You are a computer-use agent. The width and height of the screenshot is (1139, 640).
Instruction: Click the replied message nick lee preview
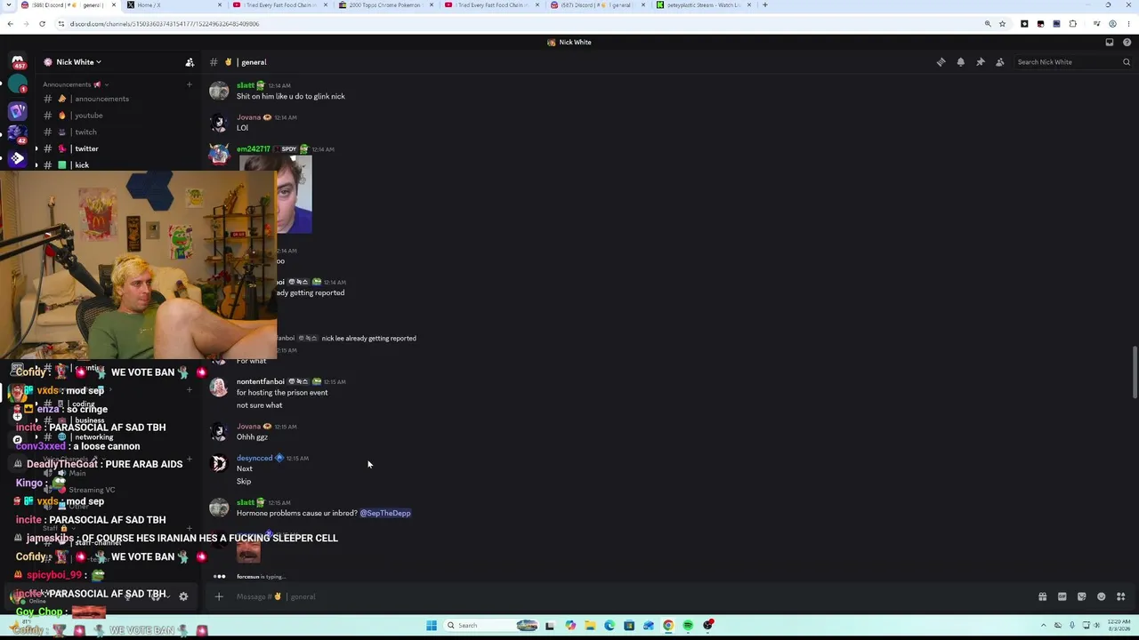(368, 338)
